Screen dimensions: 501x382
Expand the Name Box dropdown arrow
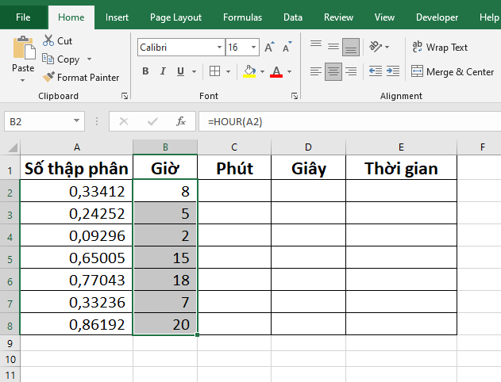77,121
